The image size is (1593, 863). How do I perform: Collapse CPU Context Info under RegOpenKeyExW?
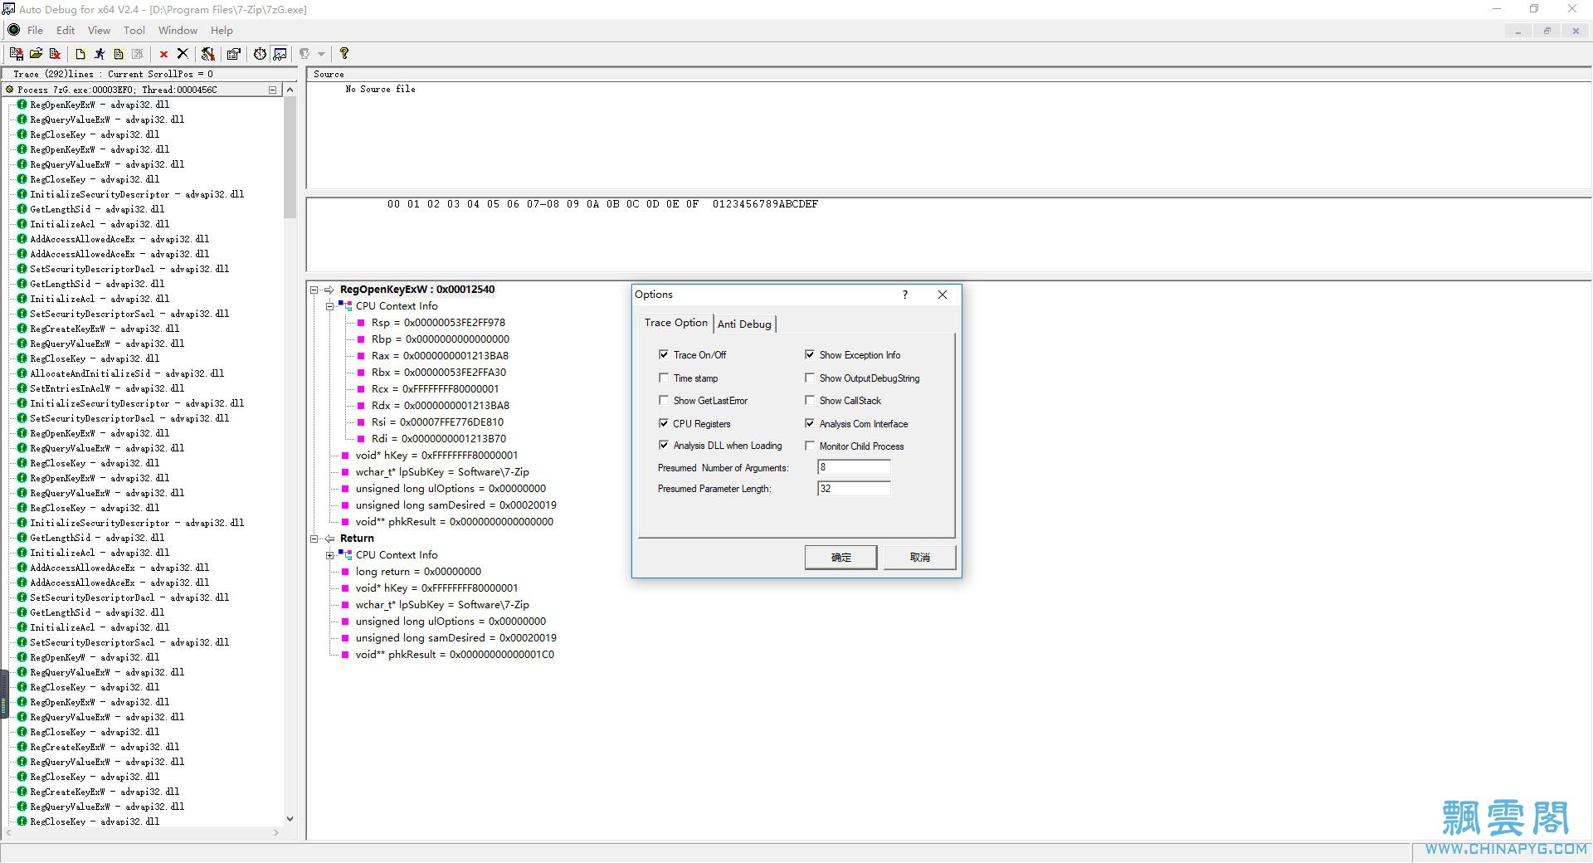[329, 306]
